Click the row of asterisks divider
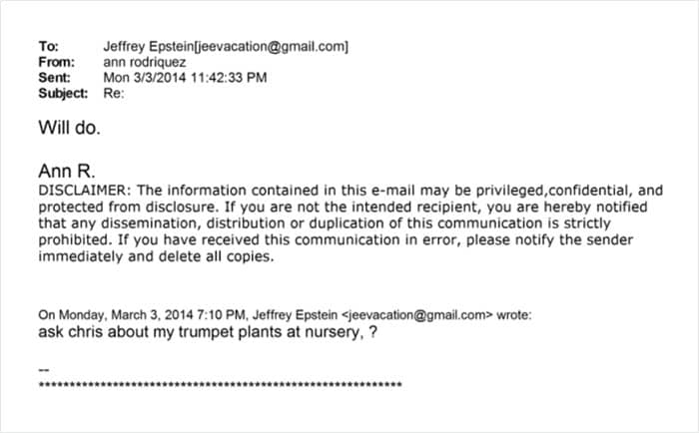Image resolution: width=699 pixels, height=433 pixels. [220, 384]
